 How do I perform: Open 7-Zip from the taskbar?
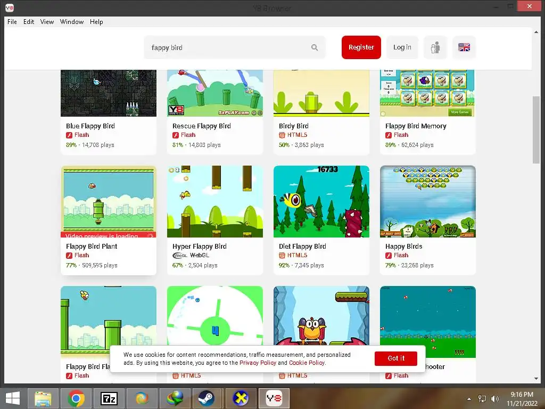coord(109,398)
